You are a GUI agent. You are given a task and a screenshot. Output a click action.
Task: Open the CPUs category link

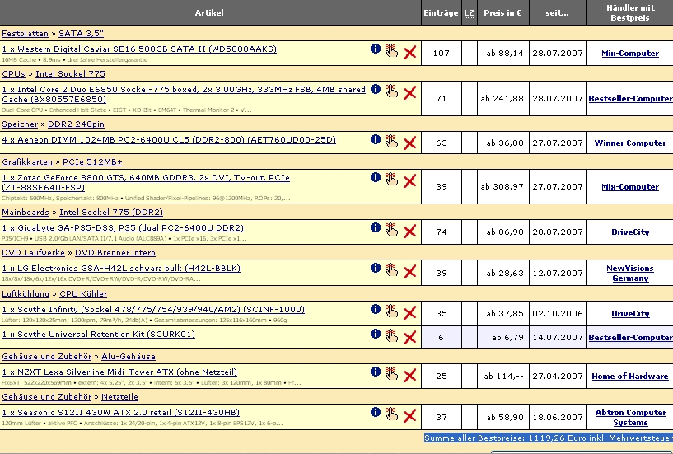point(13,74)
